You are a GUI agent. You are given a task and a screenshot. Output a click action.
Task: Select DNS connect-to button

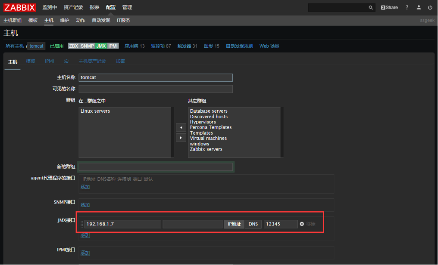coord(253,224)
